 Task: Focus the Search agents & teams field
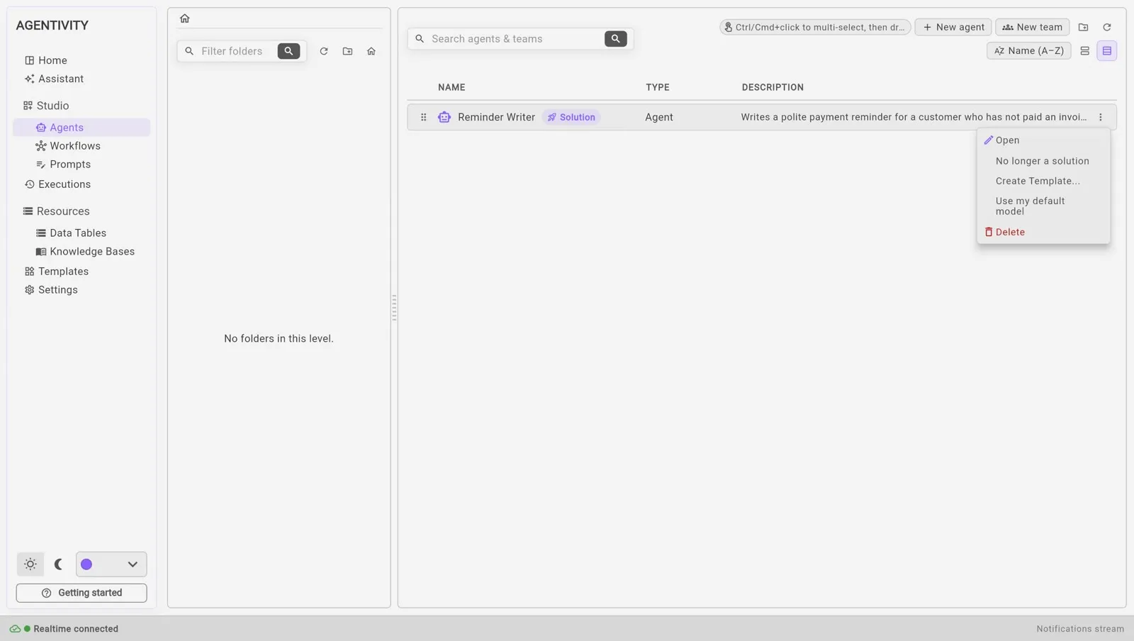coord(515,39)
